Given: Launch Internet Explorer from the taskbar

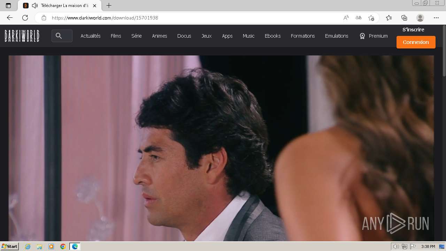Looking at the screenshot, I should 28,246.
